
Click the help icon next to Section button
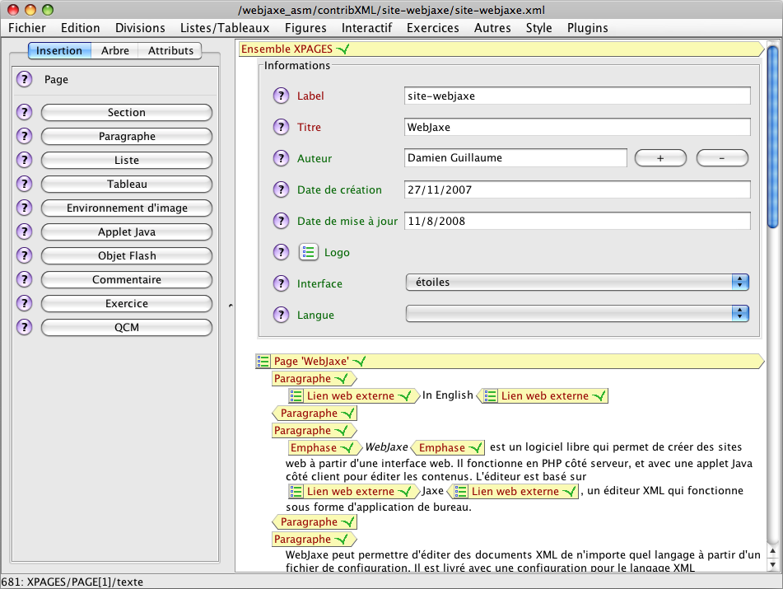pyautogui.click(x=24, y=113)
